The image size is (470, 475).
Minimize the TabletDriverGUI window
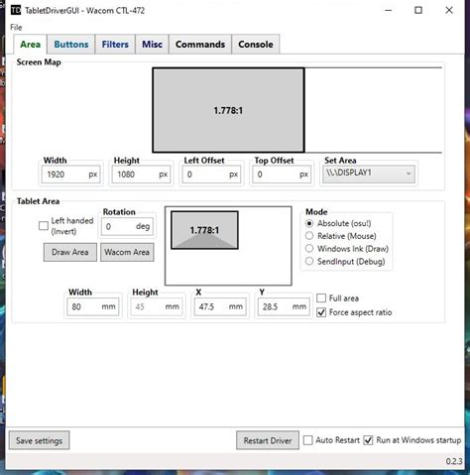389,10
